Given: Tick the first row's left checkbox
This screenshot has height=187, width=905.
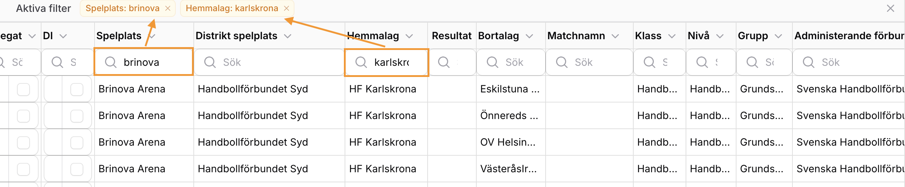Looking at the screenshot, I should pyautogui.click(x=23, y=89).
